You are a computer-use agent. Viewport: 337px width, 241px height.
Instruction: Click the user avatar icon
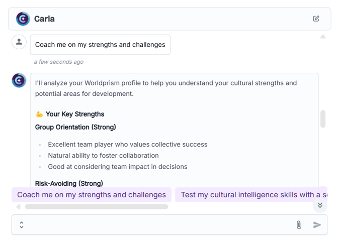coord(19,42)
